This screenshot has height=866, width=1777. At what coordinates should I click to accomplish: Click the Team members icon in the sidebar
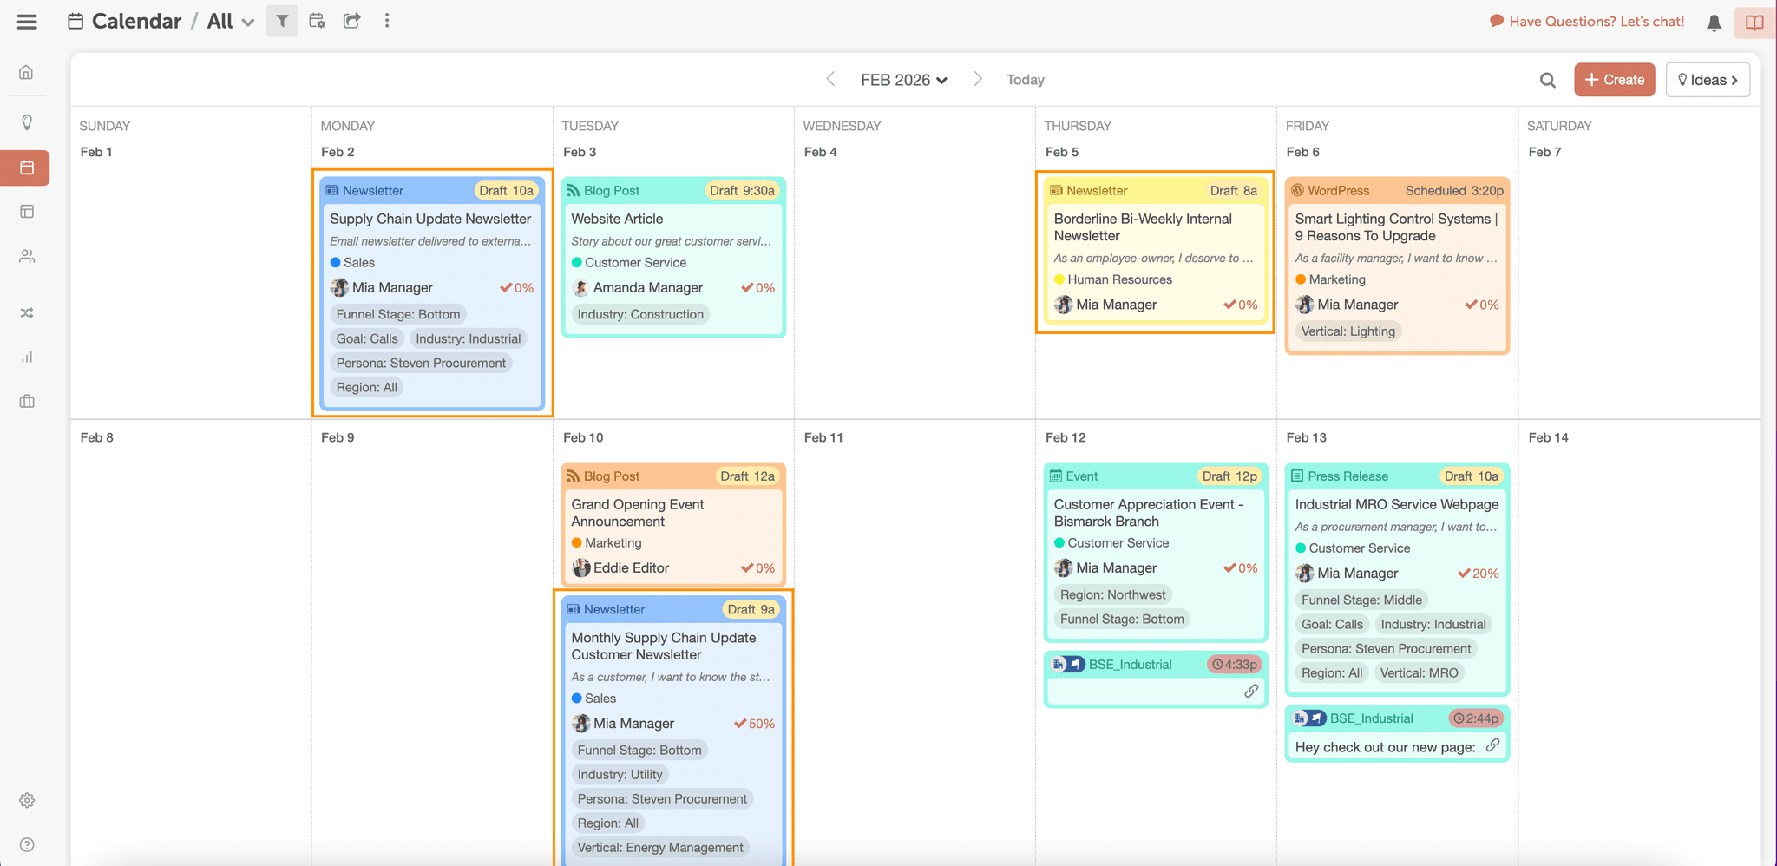click(x=26, y=256)
